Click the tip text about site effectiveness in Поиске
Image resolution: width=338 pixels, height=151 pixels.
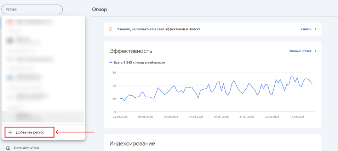(159, 29)
